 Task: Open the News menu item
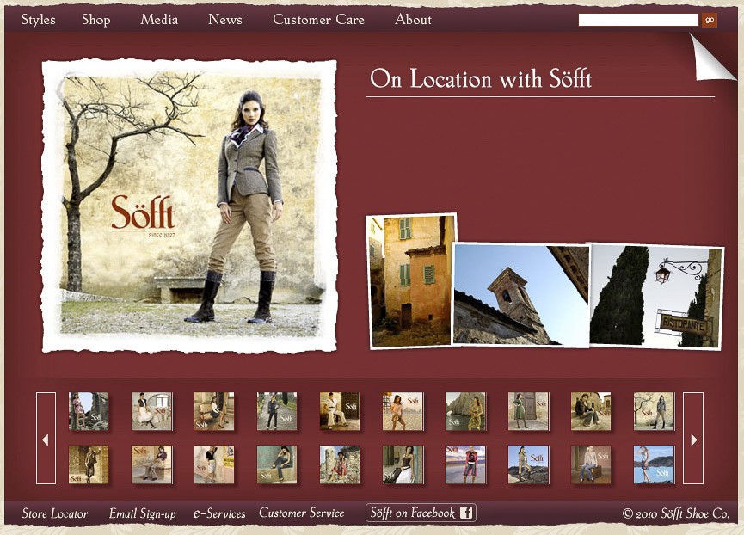click(225, 20)
